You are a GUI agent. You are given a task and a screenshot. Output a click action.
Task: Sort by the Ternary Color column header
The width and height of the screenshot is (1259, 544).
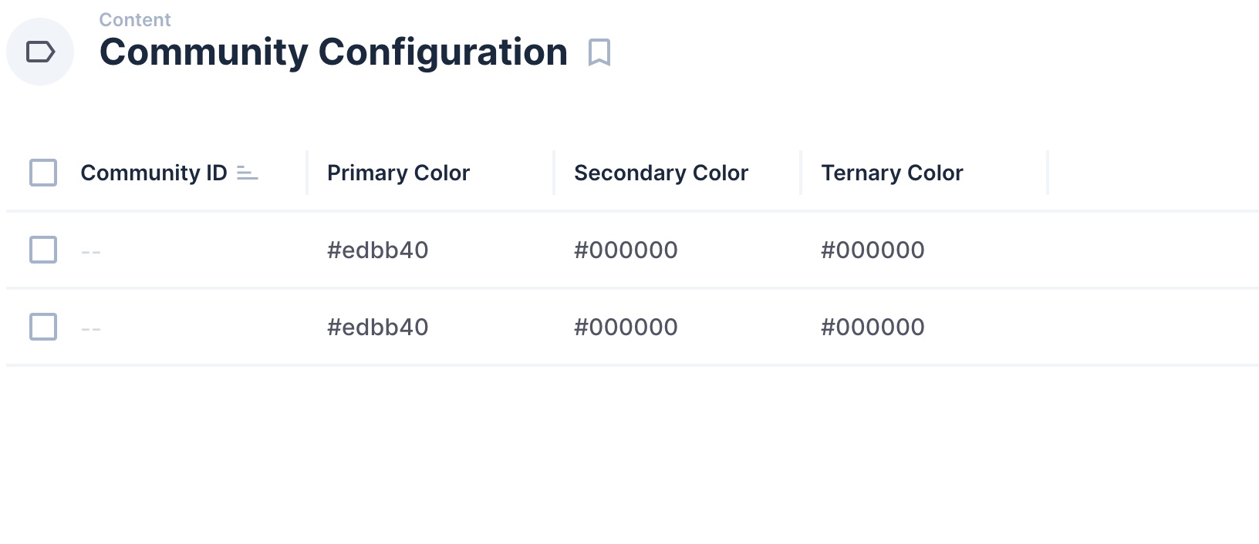[x=891, y=173]
